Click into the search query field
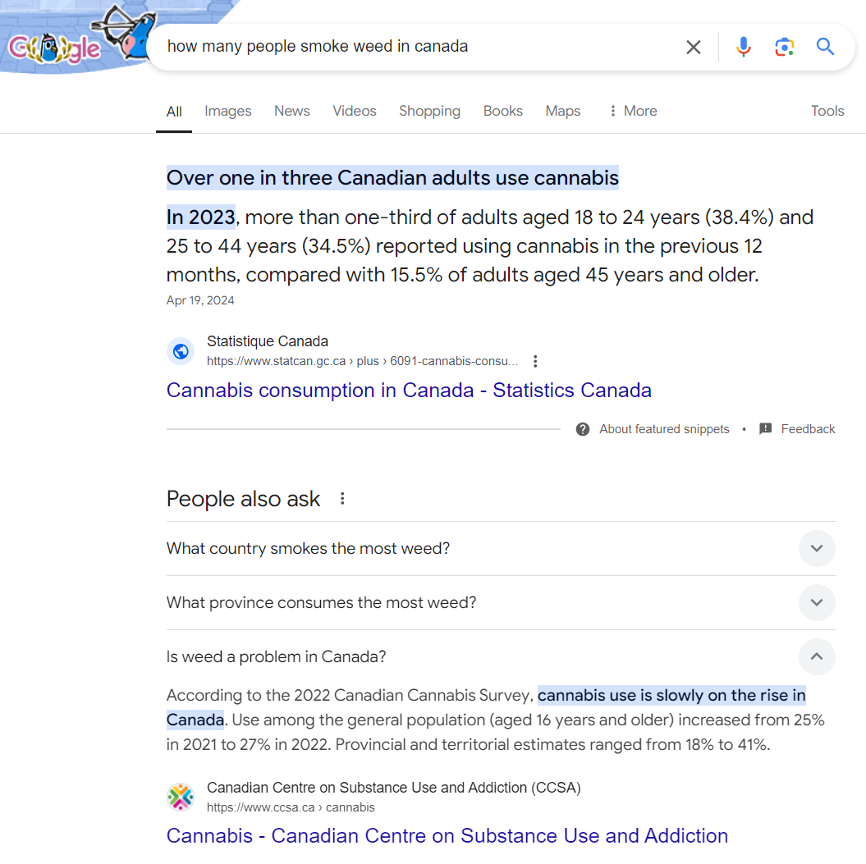Screen dimensions: 866x864 pyautogui.click(x=415, y=47)
